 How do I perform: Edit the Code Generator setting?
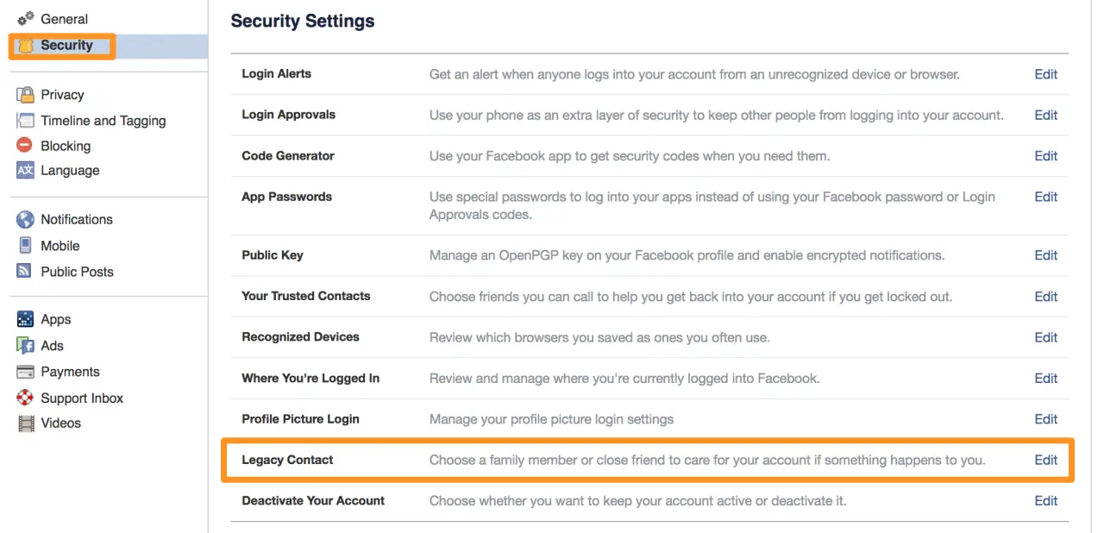coord(1045,156)
